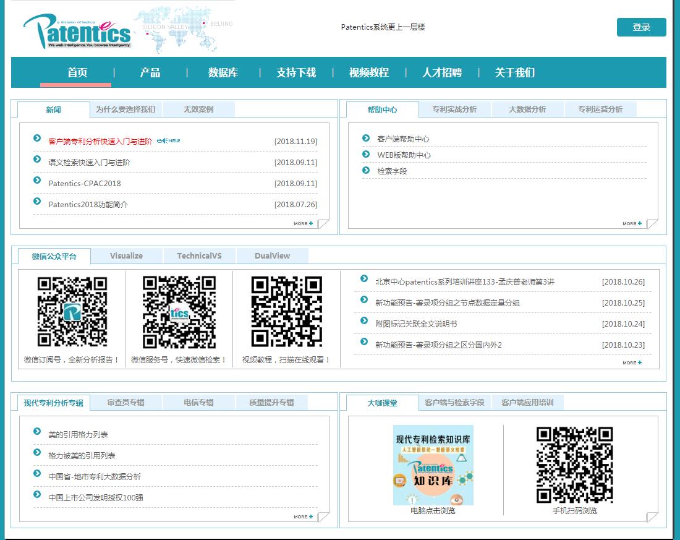Open the 语义检索快速入门与进阶 news link

(90, 162)
